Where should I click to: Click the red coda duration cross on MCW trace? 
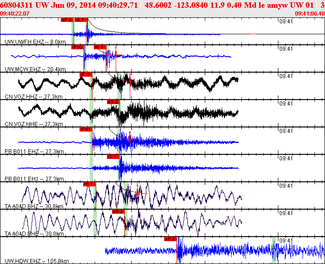[116, 55]
